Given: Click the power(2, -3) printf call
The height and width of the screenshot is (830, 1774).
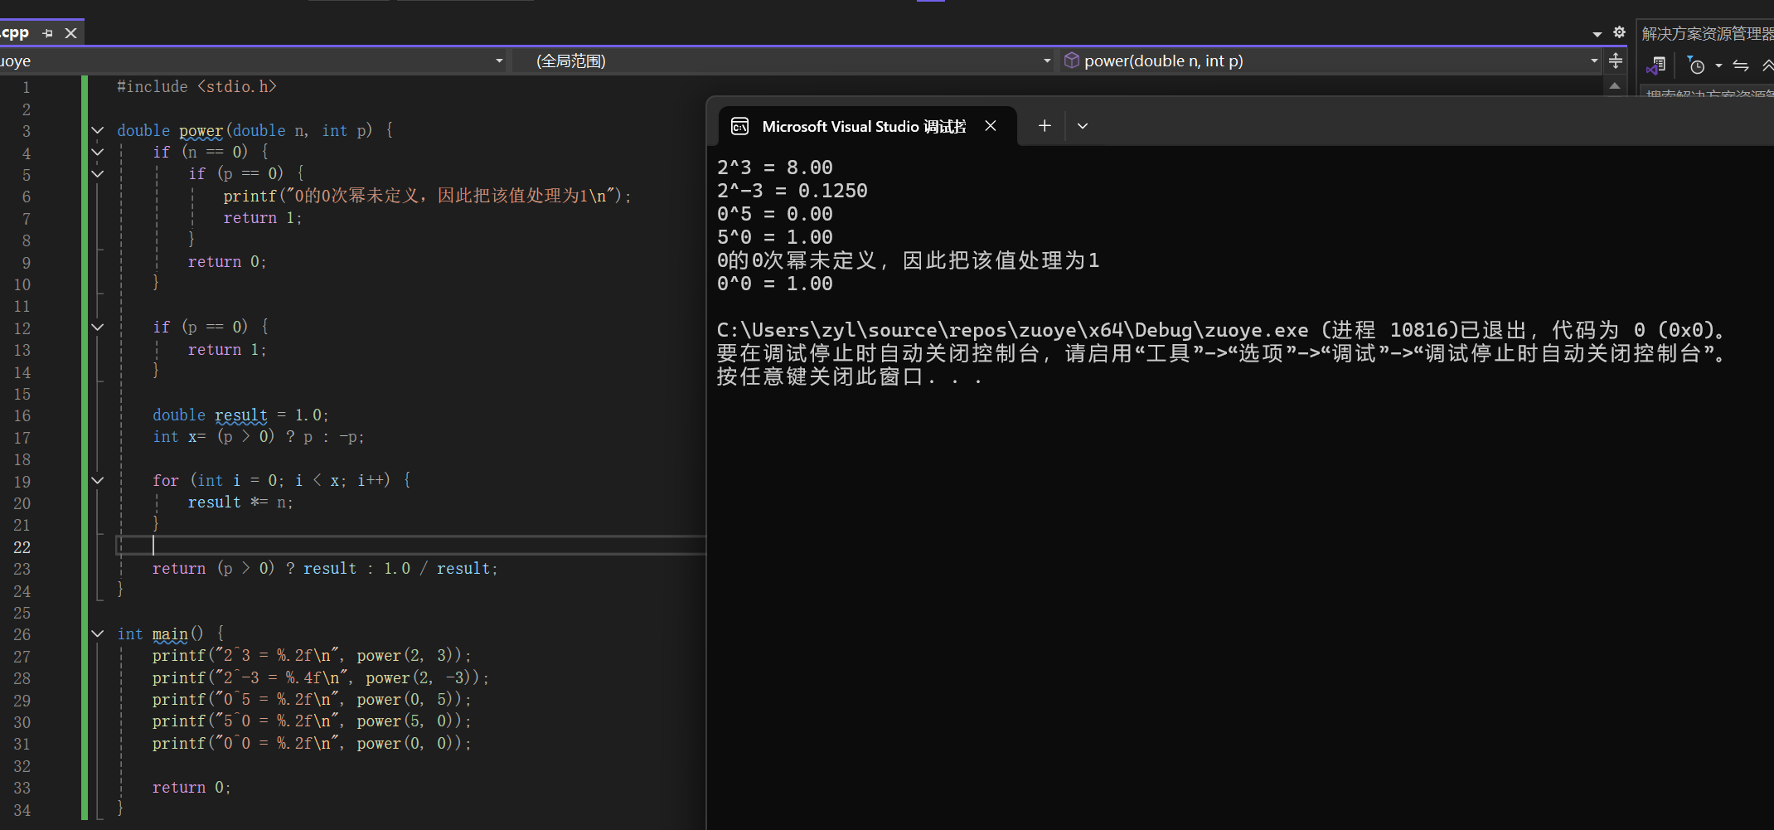Looking at the screenshot, I should coord(321,677).
